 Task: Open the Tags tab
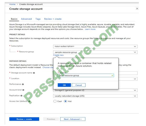tap(38, 19)
